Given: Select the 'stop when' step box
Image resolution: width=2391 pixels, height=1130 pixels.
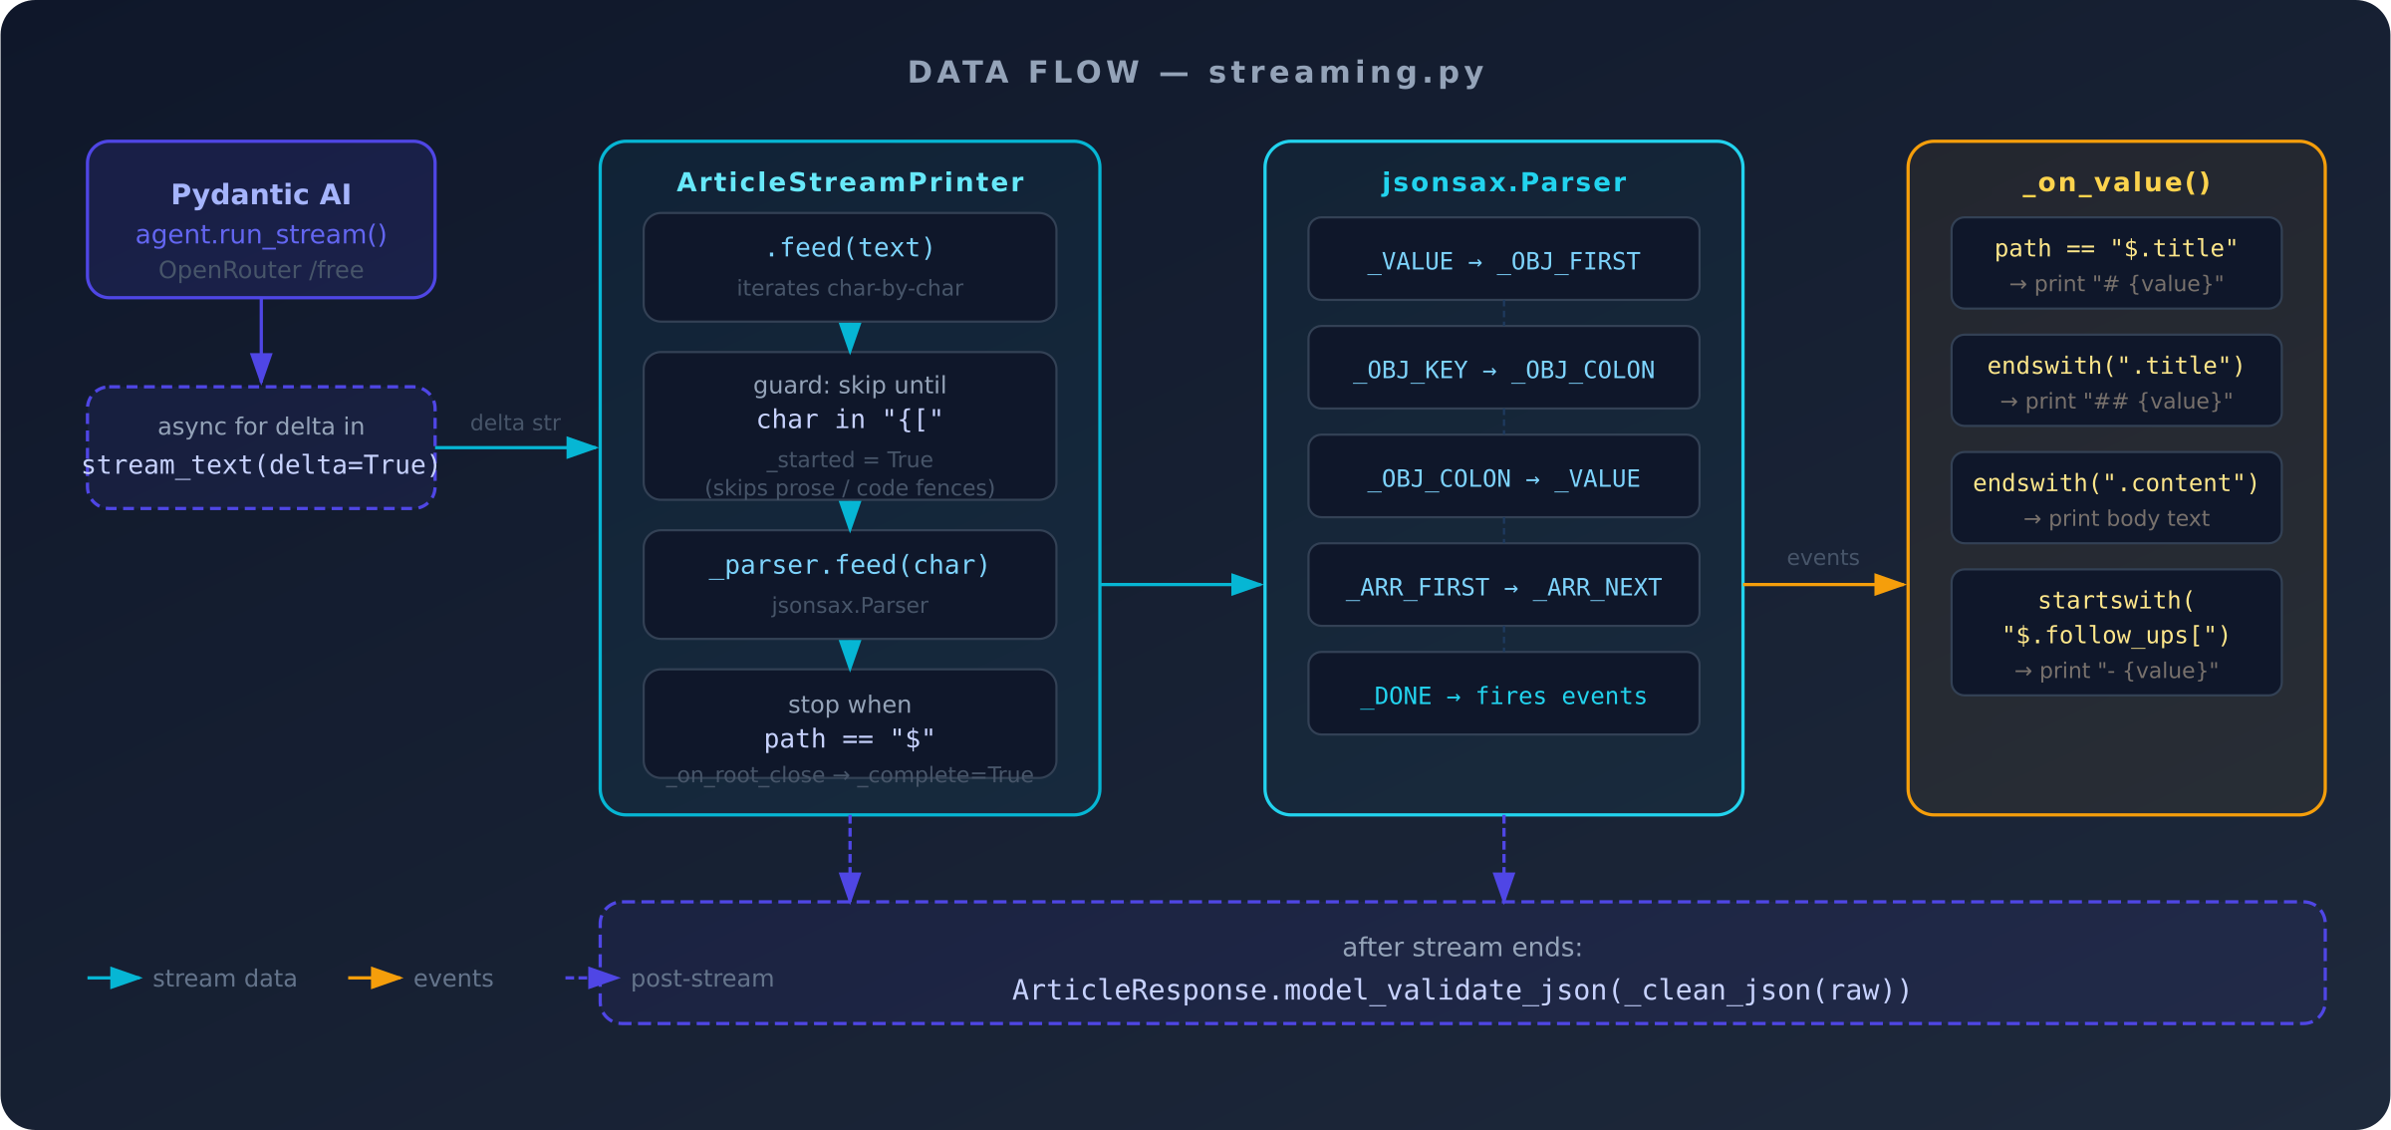Looking at the screenshot, I should click(x=850, y=723).
